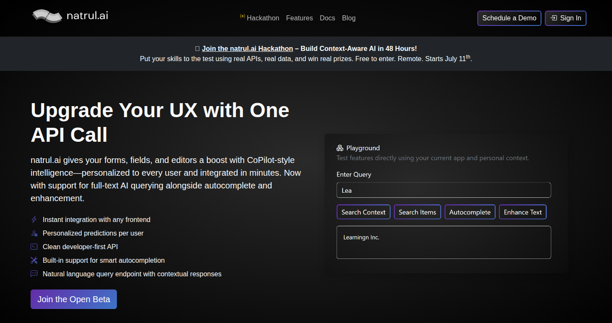Click the Natural language query endpoint text
612x323 pixels.
coord(132,274)
